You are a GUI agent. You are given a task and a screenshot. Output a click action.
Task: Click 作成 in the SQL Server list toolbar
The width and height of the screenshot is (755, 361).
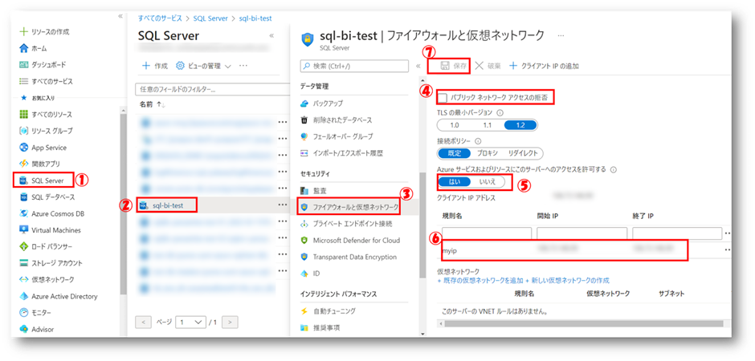(154, 66)
